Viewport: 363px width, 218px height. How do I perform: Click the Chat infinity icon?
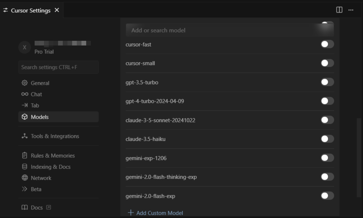(x=25, y=94)
